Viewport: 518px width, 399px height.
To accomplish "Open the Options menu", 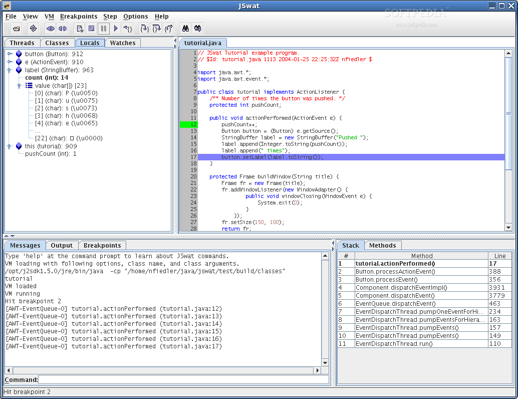I will coord(135,16).
